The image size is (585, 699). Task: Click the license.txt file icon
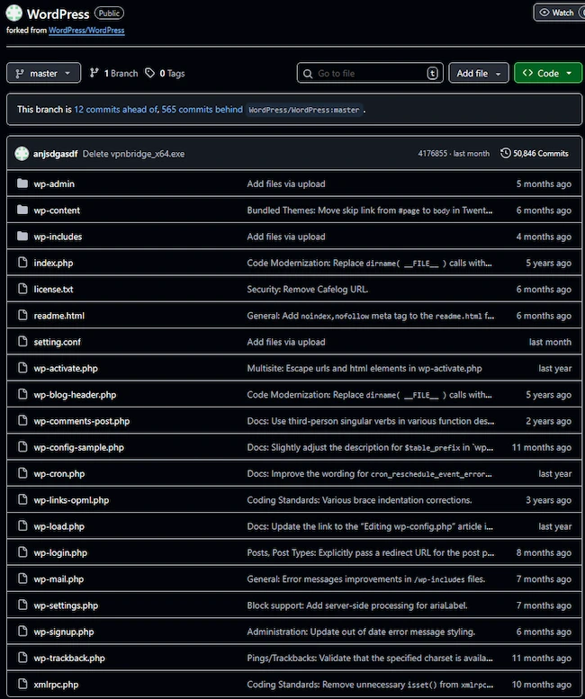pyautogui.click(x=22, y=289)
